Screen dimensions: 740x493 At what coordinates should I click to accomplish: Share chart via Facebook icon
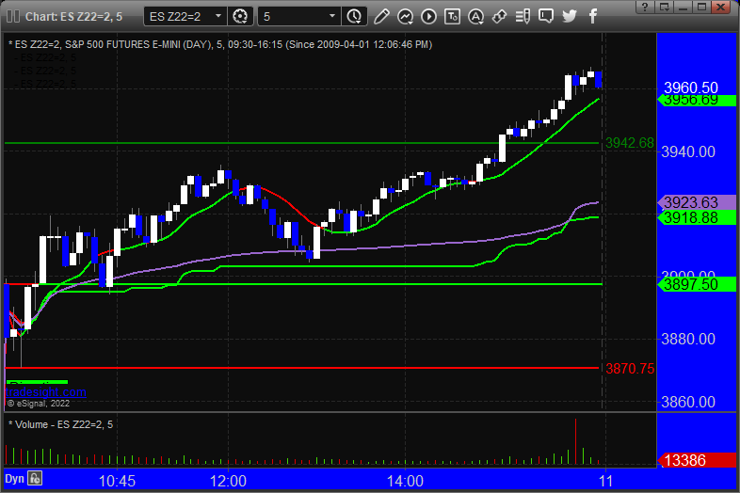tap(593, 17)
